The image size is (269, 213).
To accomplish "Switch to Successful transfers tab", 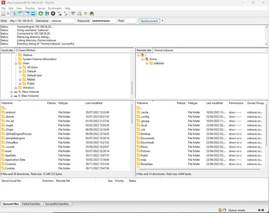I will (57, 204).
